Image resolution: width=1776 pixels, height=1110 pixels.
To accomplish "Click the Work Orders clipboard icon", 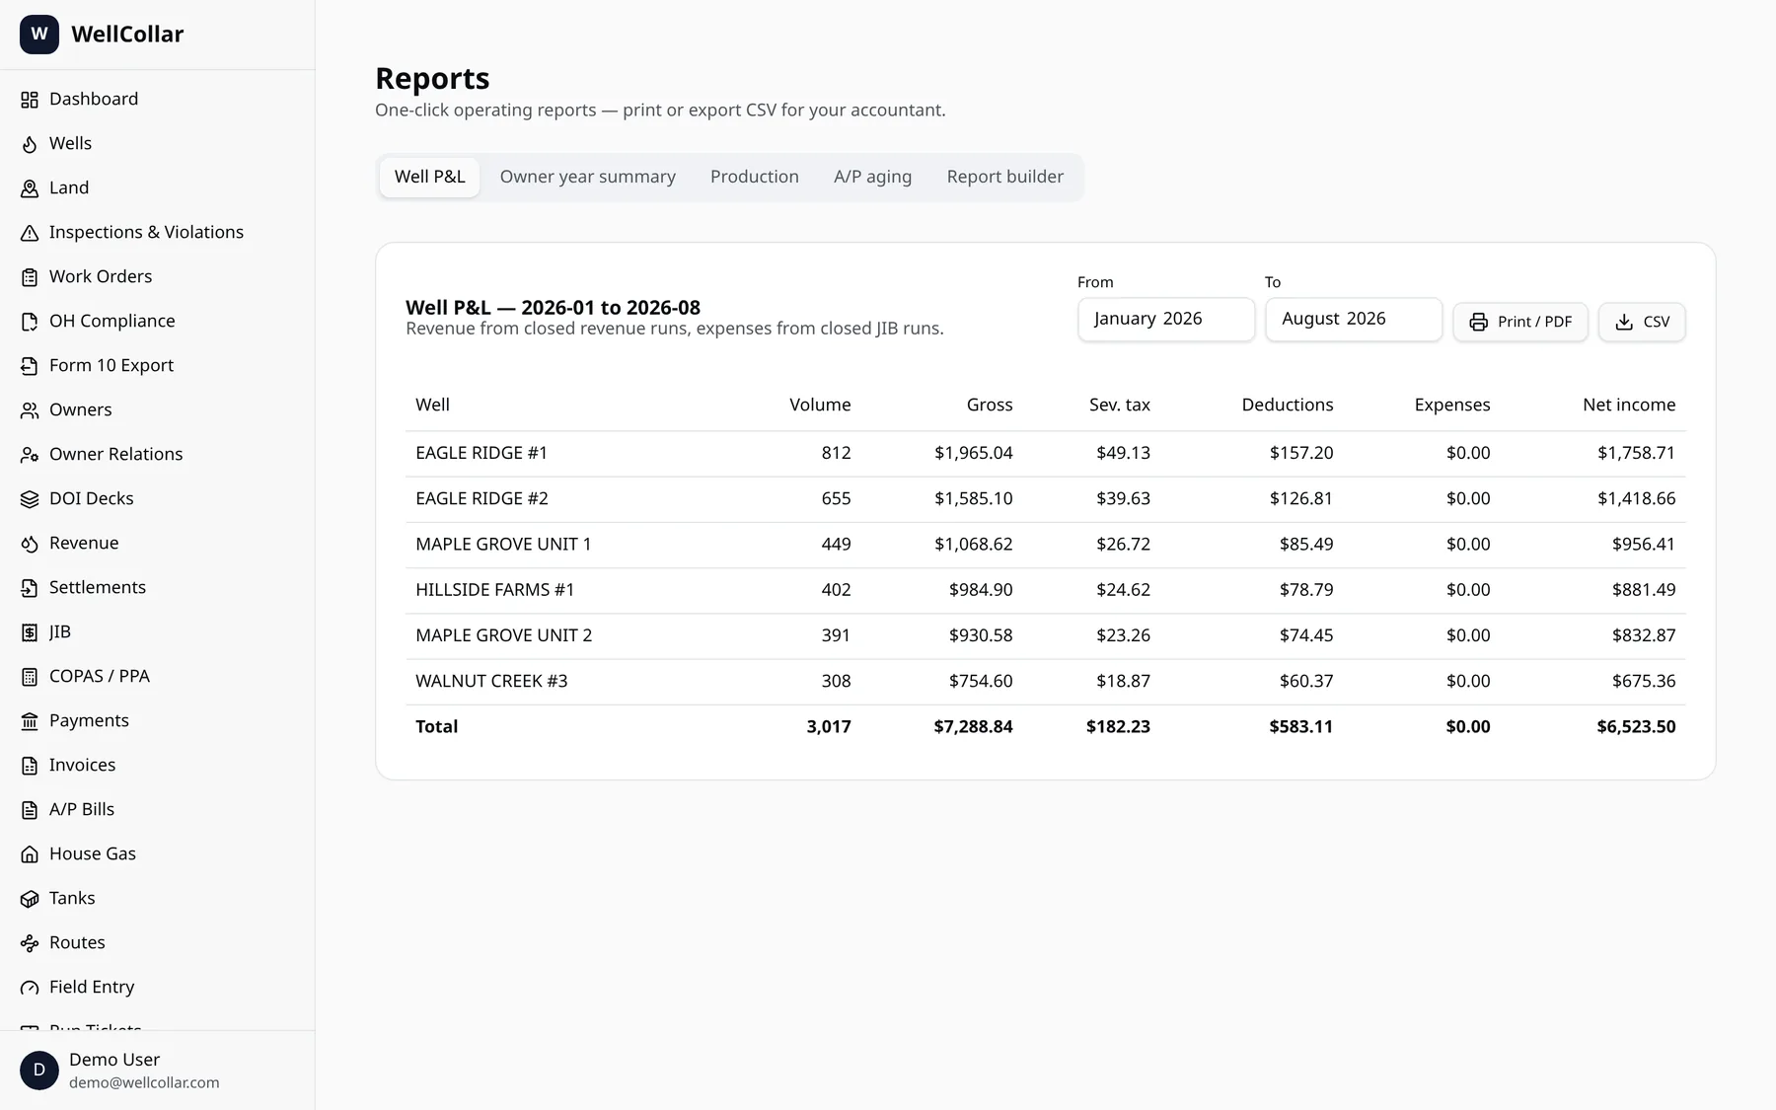I will click(x=30, y=277).
